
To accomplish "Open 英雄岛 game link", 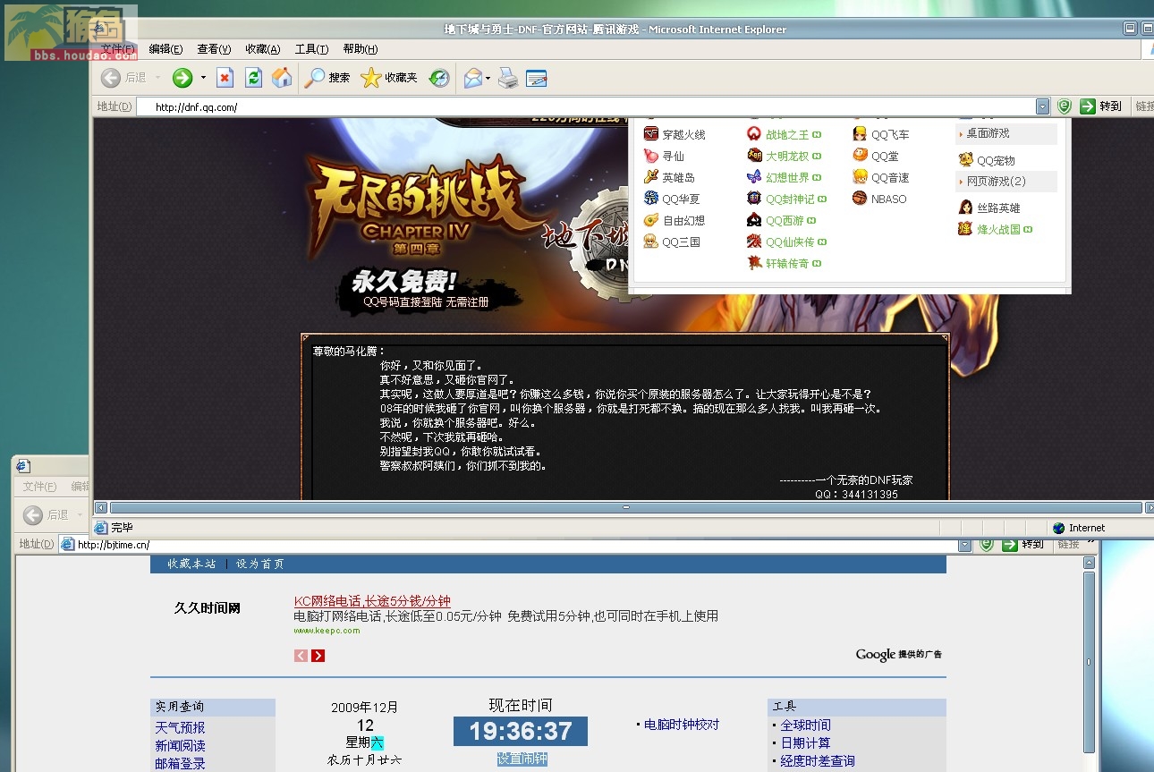I will [x=678, y=177].
